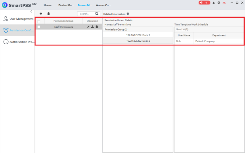245x153 pixels.
Task: Open the system performance gauge icon
Action: pos(224,3)
